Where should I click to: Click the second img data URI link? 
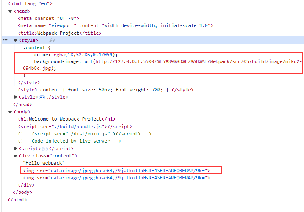[127, 178]
